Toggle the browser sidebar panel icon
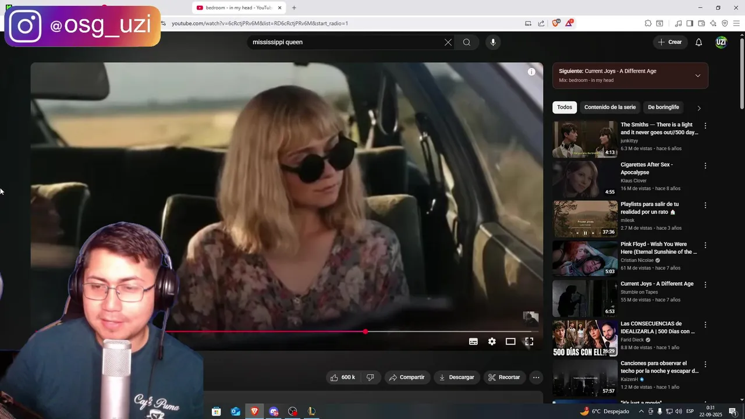This screenshot has width=745, height=419. [690, 23]
